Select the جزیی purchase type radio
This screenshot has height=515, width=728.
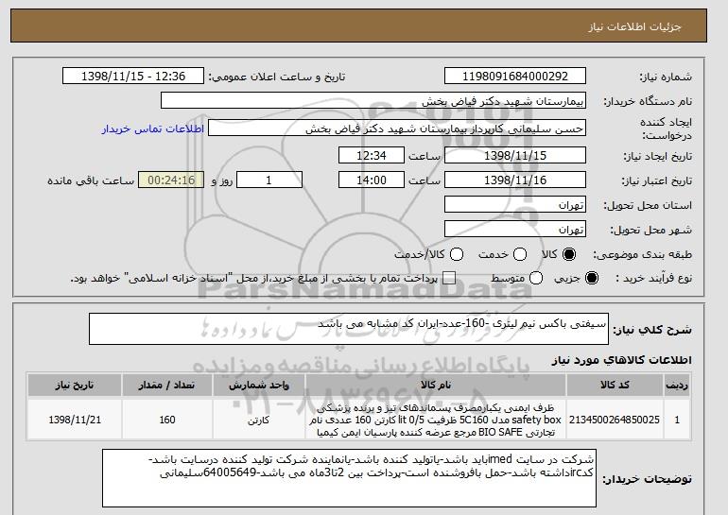coord(592,278)
